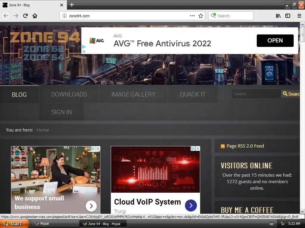
Task: Click the Zone 94 site logo
Action: click(x=42, y=46)
